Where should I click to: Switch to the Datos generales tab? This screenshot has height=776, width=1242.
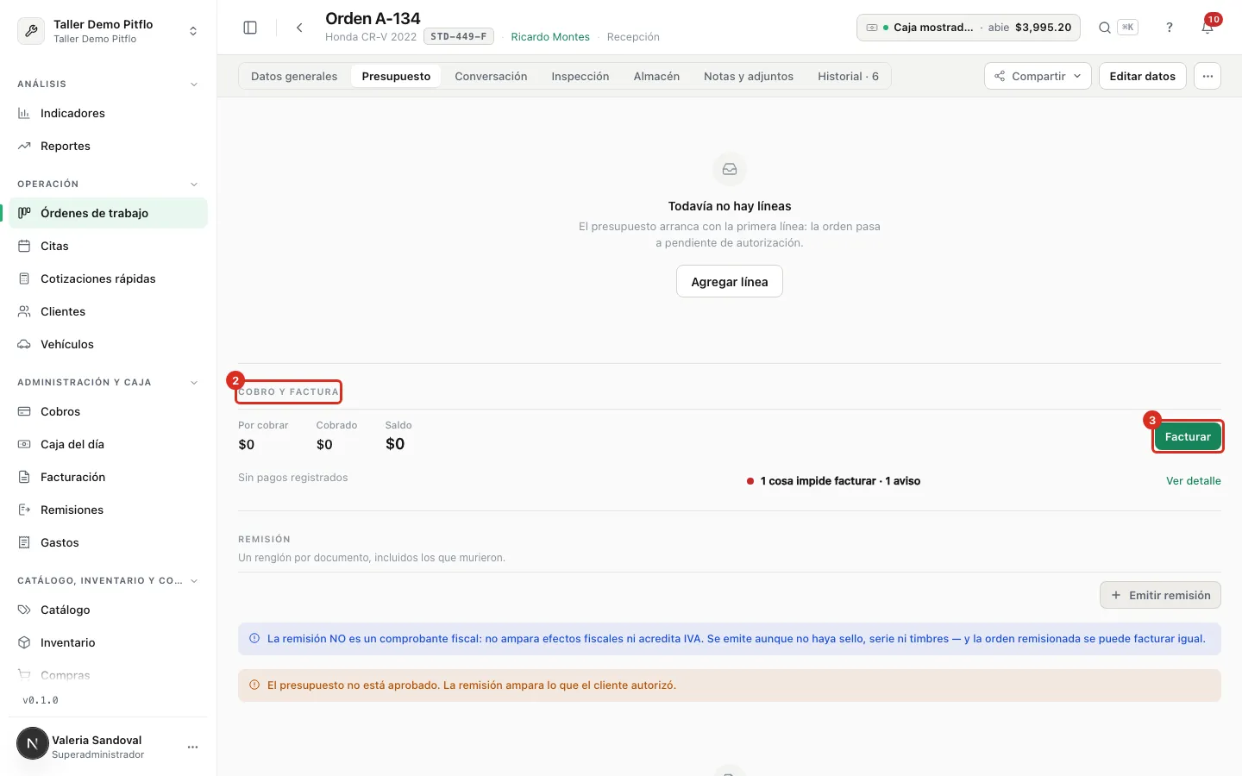point(294,76)
